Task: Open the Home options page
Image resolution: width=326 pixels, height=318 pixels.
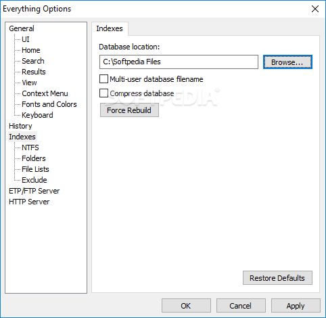Action: coord(31,50)
